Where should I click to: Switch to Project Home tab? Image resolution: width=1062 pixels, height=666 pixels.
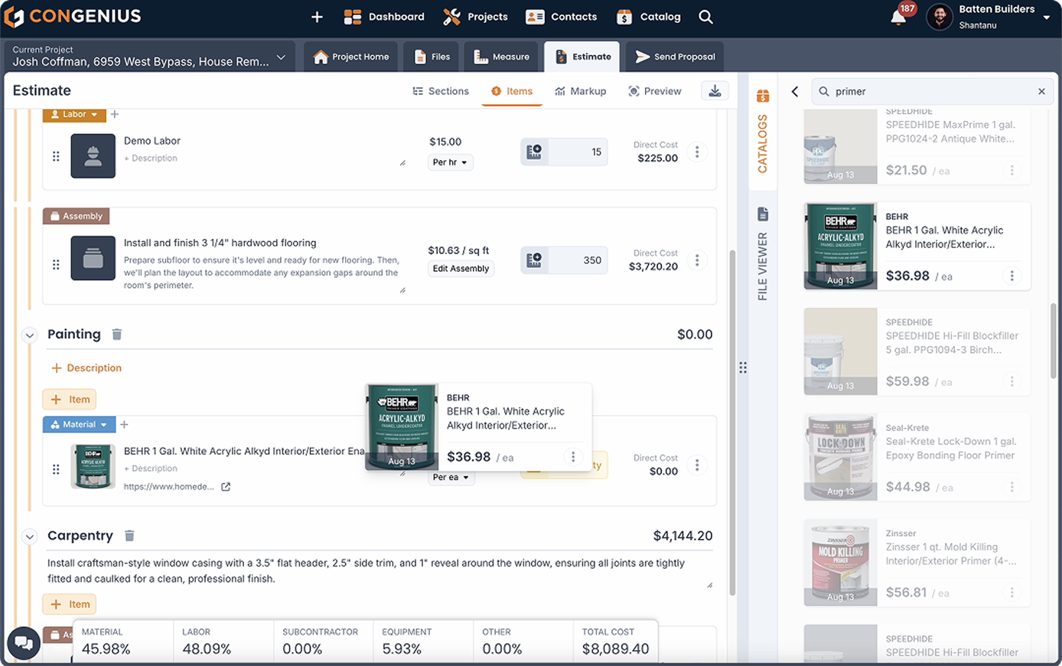tap(351, 57)
